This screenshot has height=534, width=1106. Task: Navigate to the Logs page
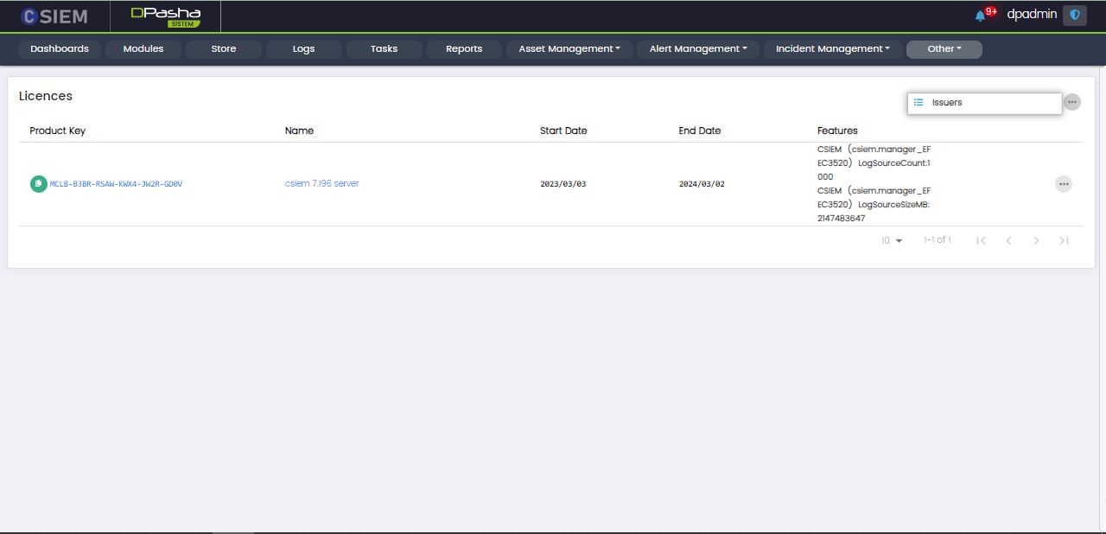(x=303, y=49)
